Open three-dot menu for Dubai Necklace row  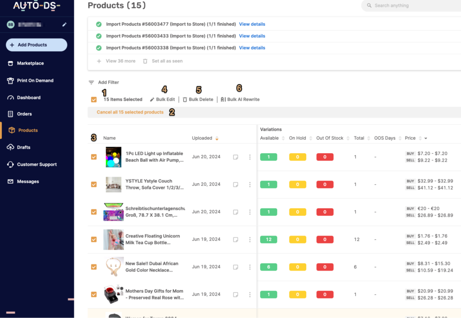(250, 267)
